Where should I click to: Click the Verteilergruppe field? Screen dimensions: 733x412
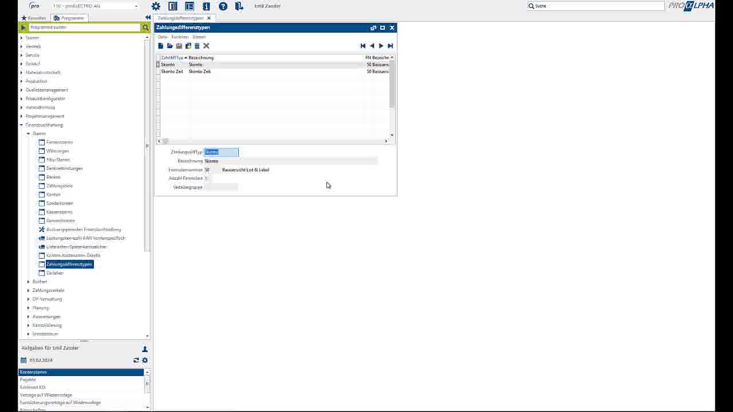pos(221,187)
